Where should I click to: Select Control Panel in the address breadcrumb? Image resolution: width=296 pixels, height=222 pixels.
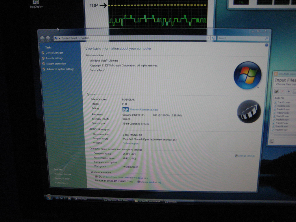(x=69, y=38)
